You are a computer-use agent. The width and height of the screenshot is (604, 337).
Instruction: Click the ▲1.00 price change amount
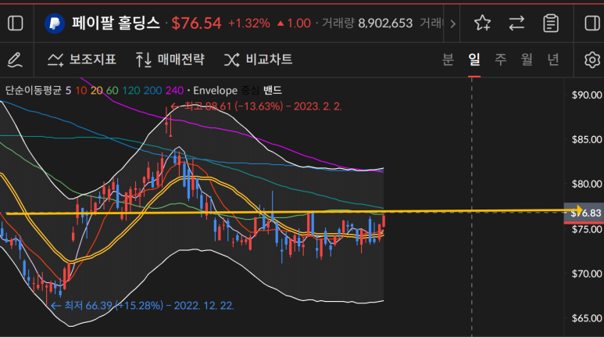tap(294, 23)
